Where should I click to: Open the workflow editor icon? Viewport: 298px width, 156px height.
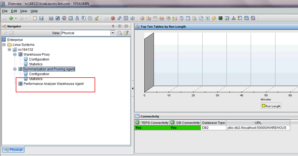64,18
